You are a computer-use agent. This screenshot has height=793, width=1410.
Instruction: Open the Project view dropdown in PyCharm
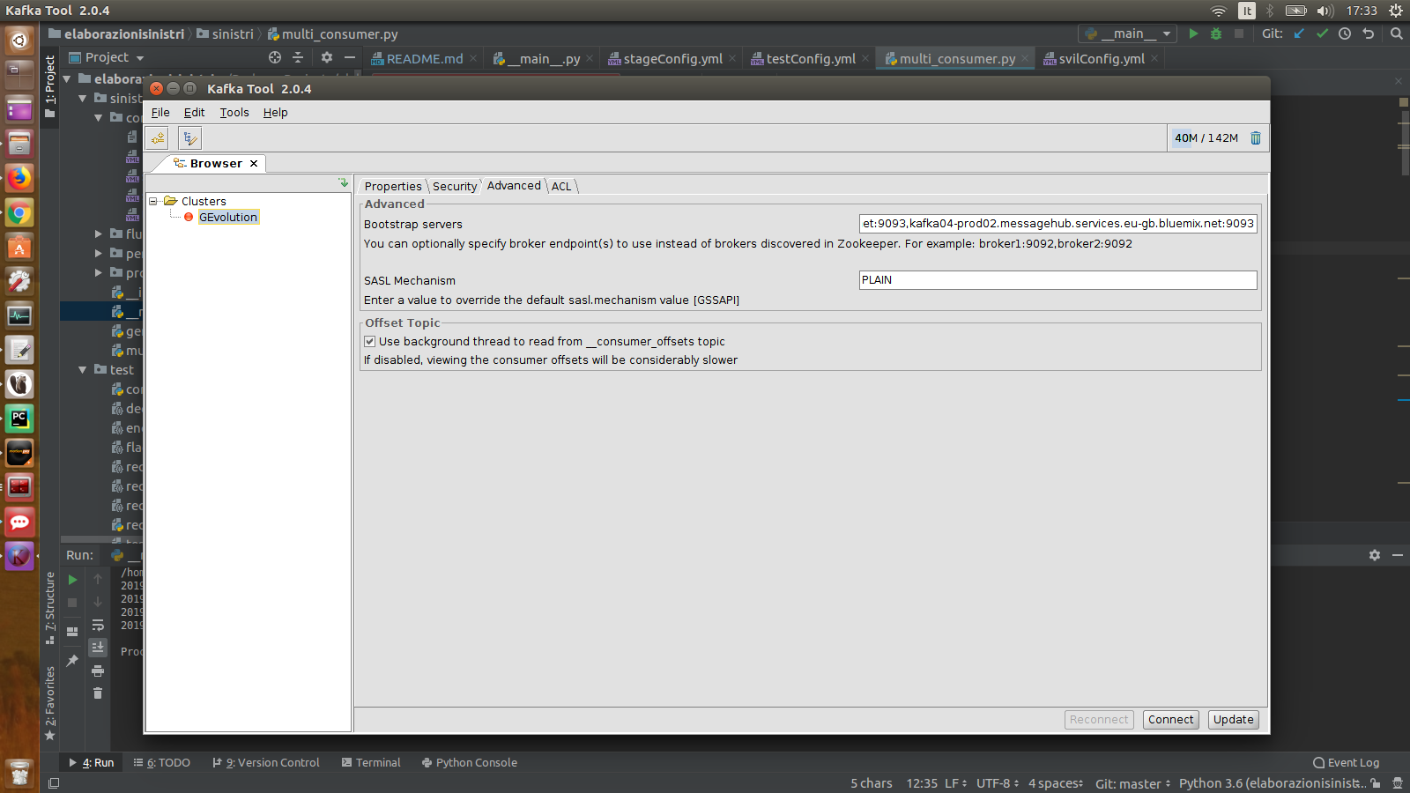[x=107, y=57]
